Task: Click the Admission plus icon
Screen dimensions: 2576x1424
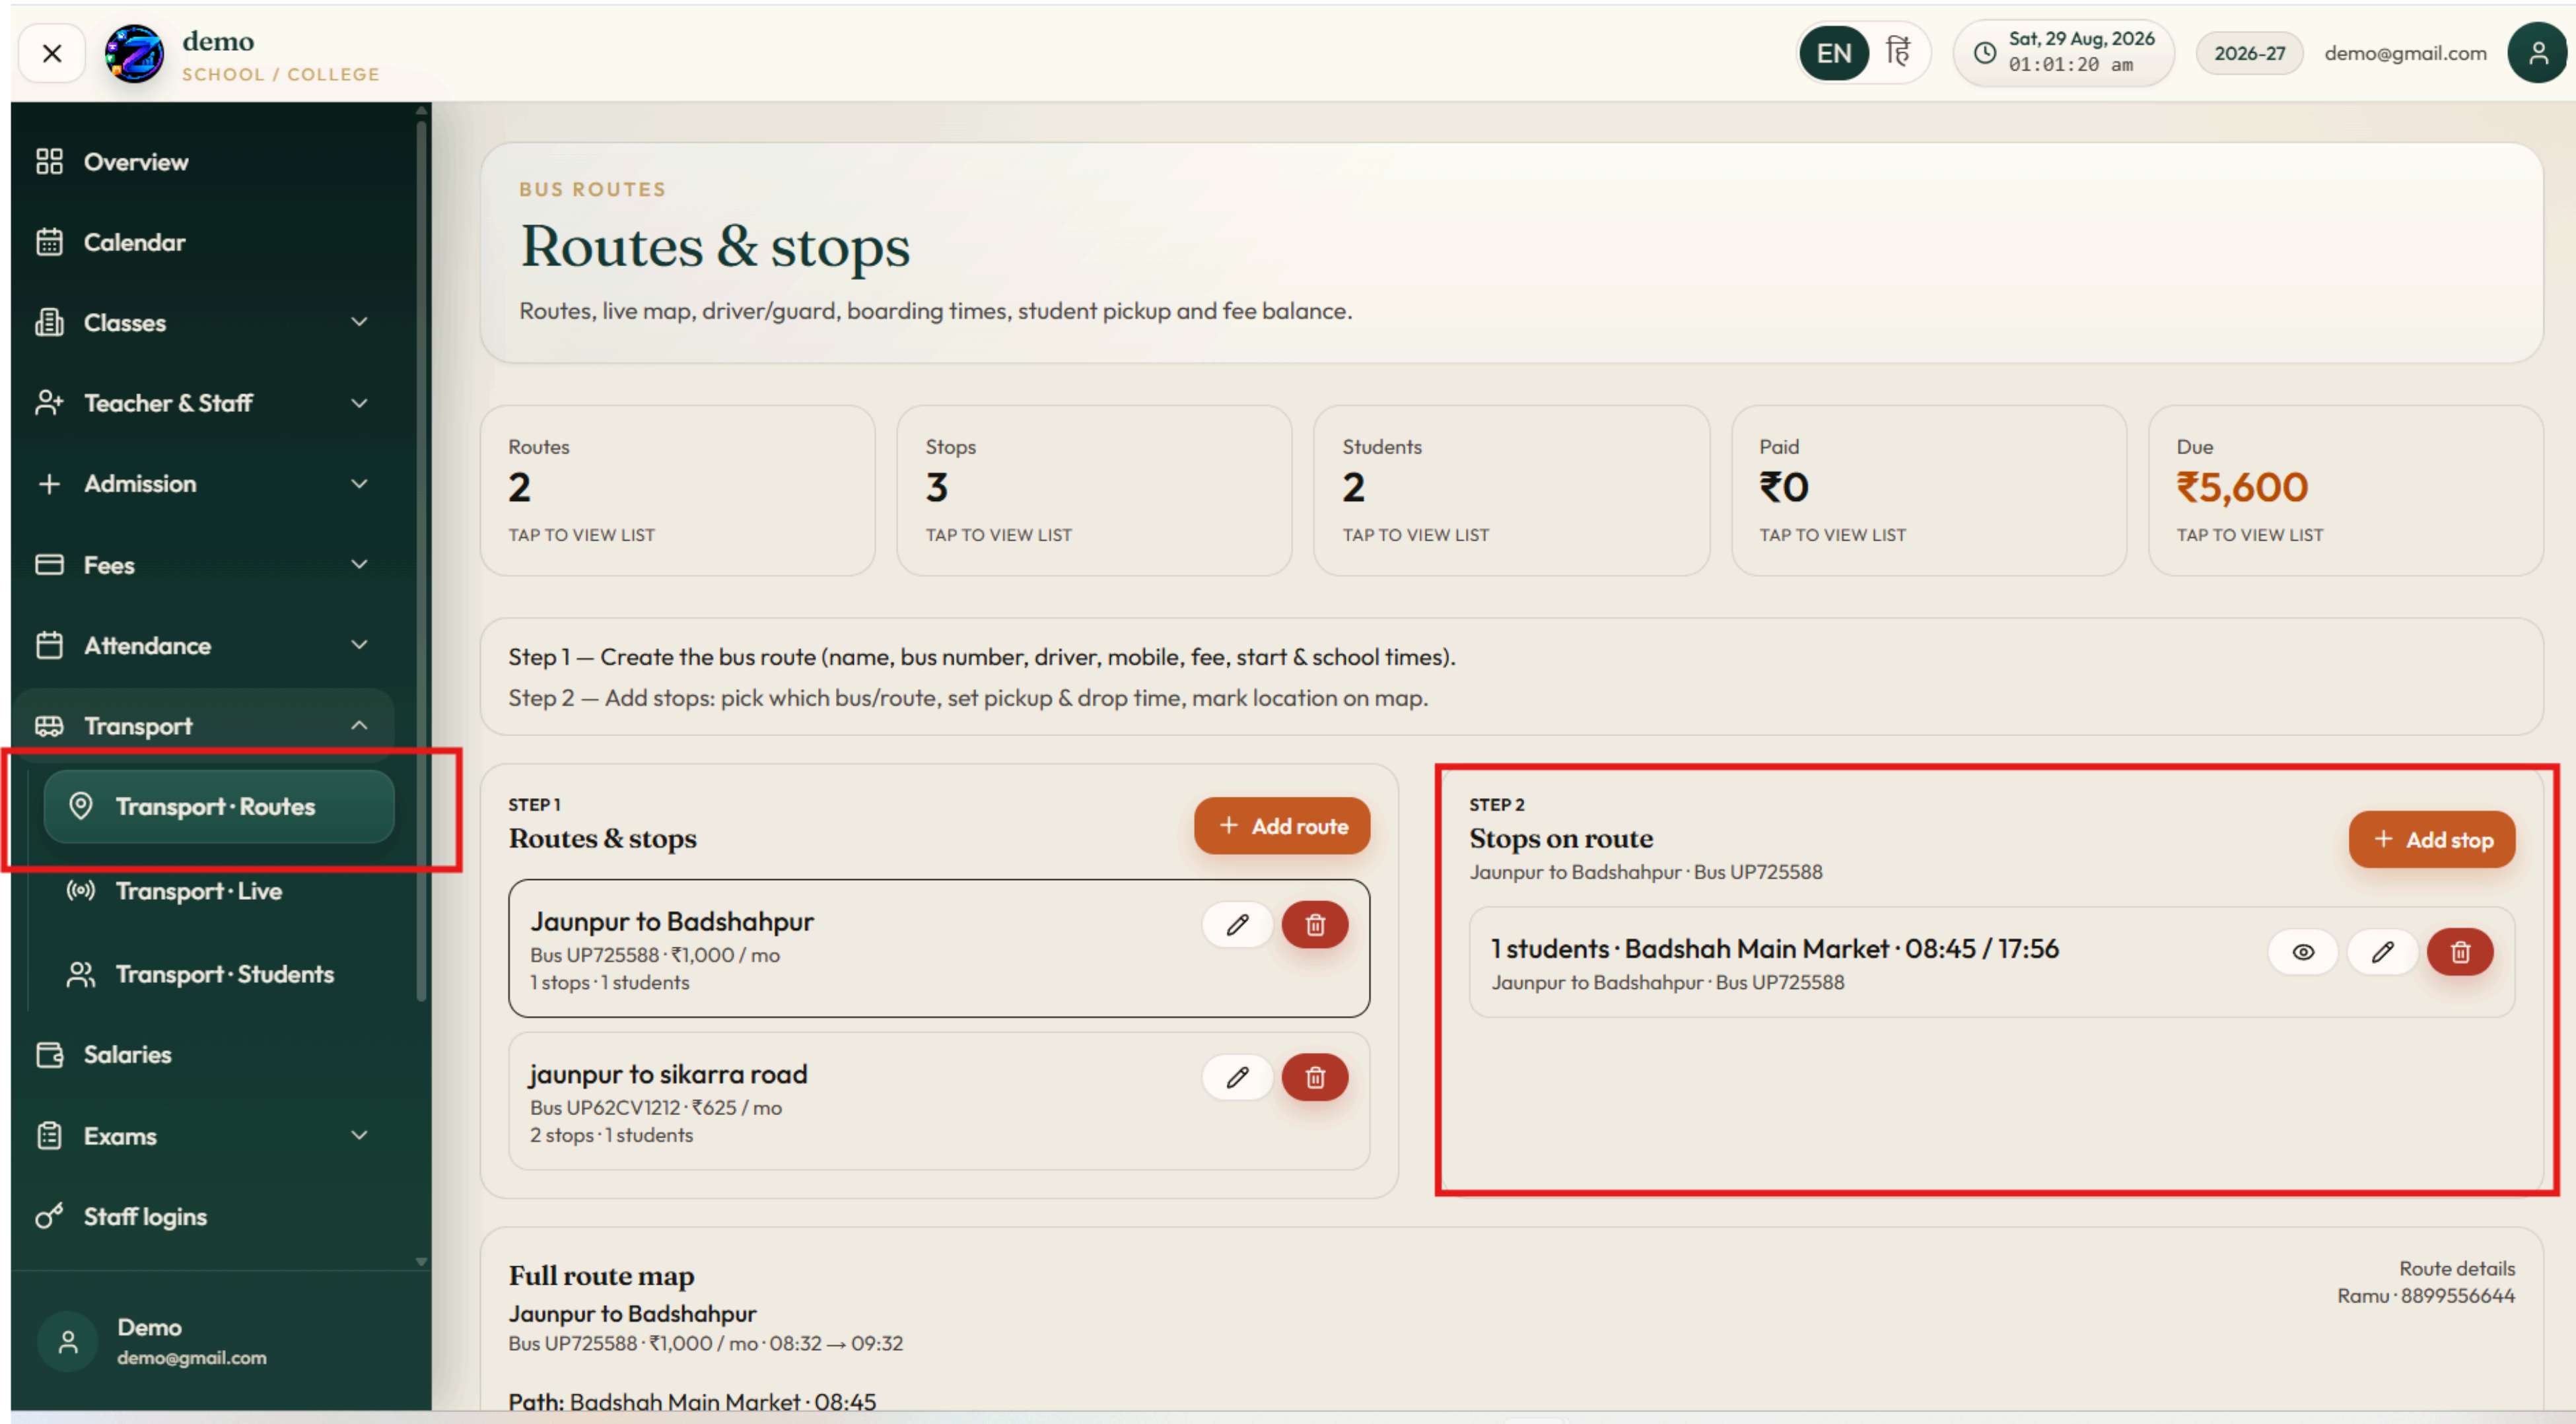Action: pyautogui.click(x=49, y=484)
